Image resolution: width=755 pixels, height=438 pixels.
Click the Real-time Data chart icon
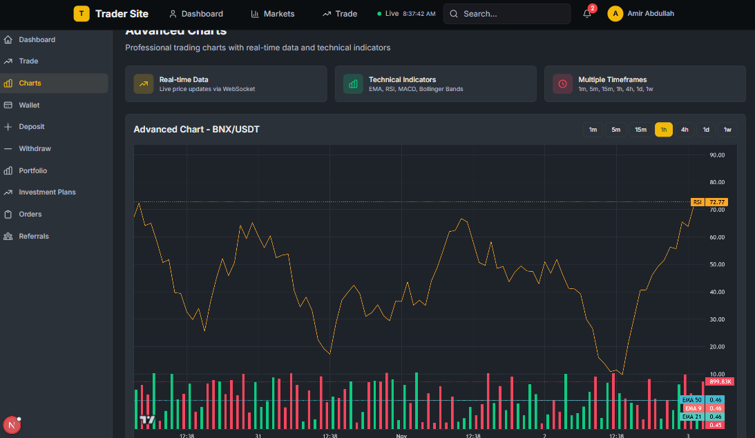coord(143,83)
